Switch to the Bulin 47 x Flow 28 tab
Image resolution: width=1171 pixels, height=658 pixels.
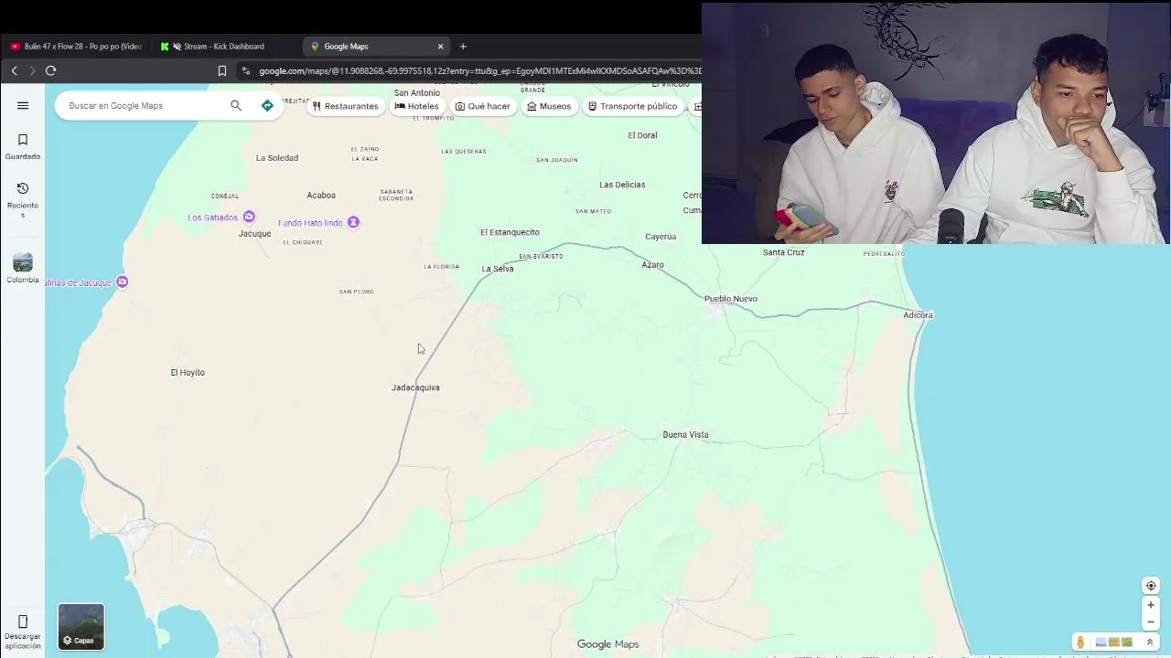[77, 47]
